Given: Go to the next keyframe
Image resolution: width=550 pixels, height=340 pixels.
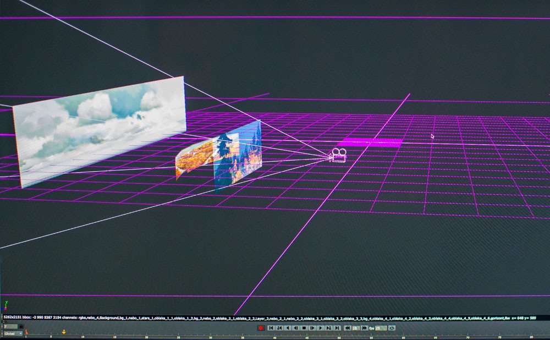Looking at the screenshot, I should click(x=329, y=328).
